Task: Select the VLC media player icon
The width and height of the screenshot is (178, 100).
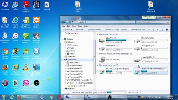Action: [26, 69]
